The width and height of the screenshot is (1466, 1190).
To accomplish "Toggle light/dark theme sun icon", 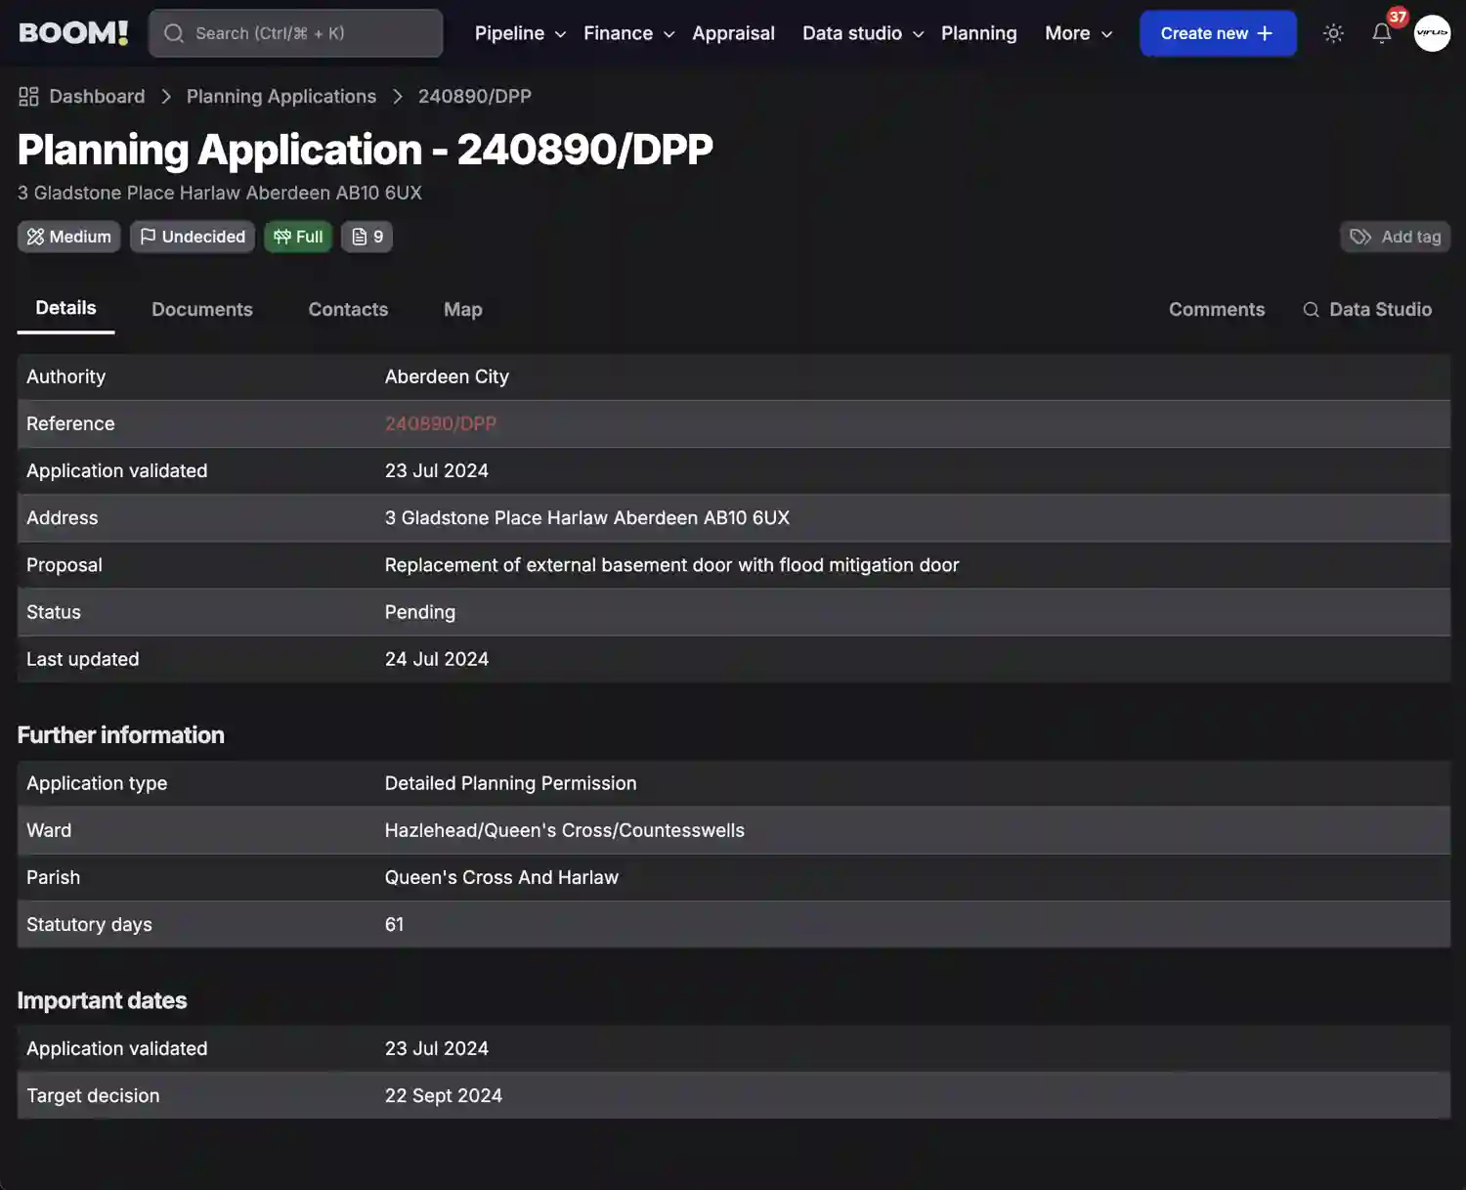I will tap(1333, 33).
